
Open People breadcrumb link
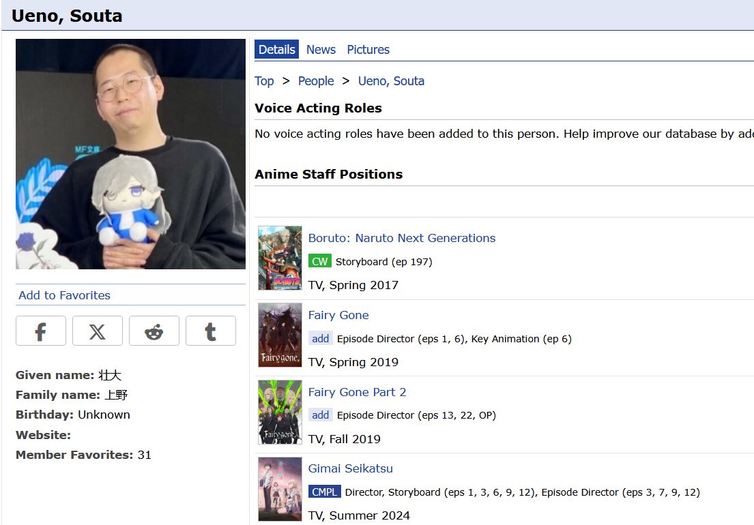pyautogui.click(x=315, y=81)
